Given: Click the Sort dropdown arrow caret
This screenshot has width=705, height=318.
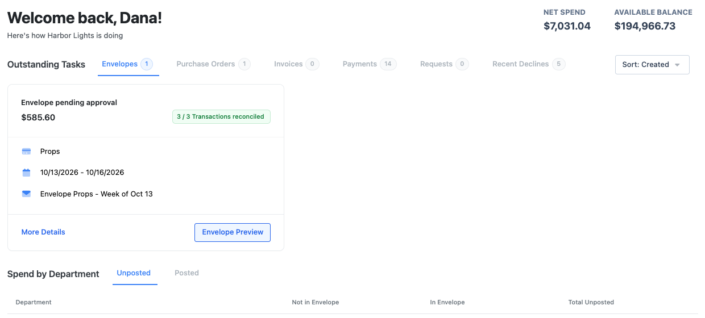Looking at the screenshot, I should tap(677, 65).
